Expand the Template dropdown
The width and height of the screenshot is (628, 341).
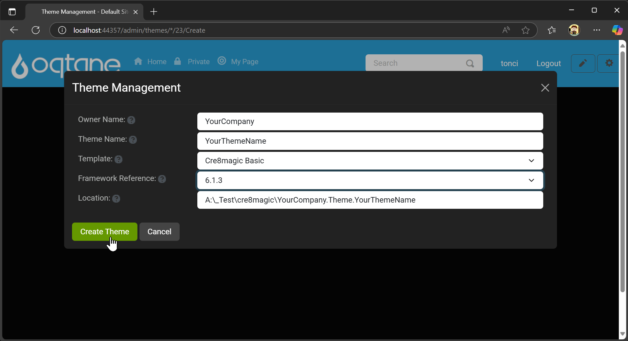coord(370,161)
